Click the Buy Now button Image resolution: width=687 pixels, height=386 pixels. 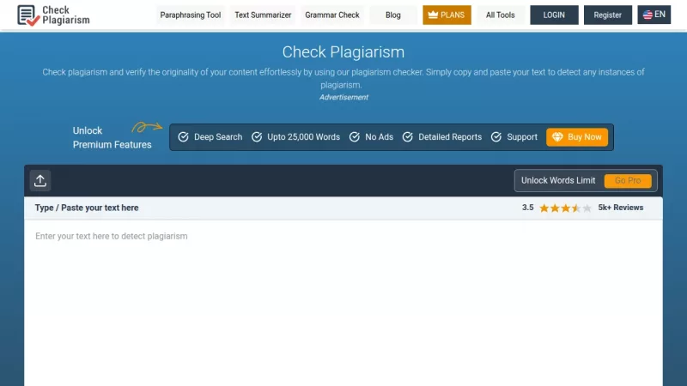(577, 137)
